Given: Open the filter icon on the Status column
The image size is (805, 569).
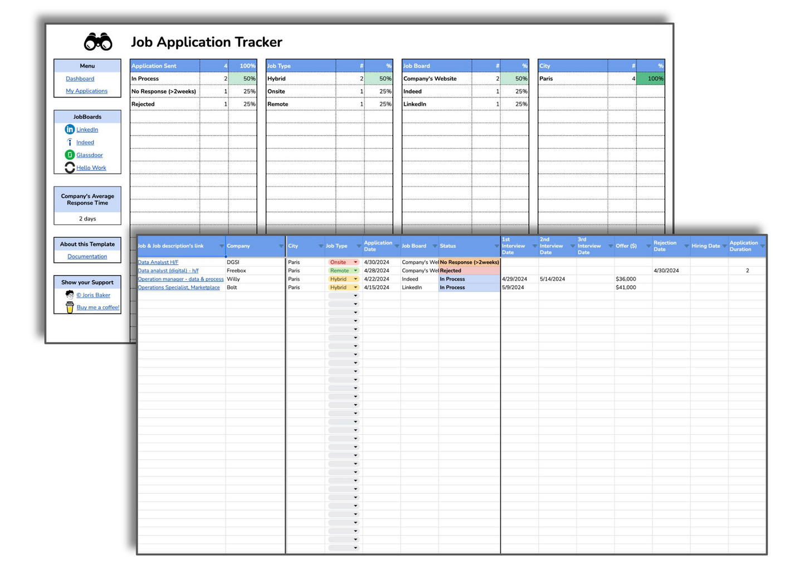Looking at the screenshot, I should point(496,246).
